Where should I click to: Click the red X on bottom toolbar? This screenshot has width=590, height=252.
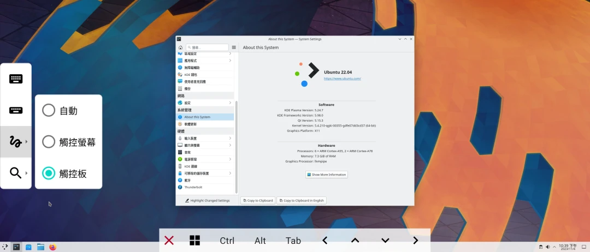[169, 241]
